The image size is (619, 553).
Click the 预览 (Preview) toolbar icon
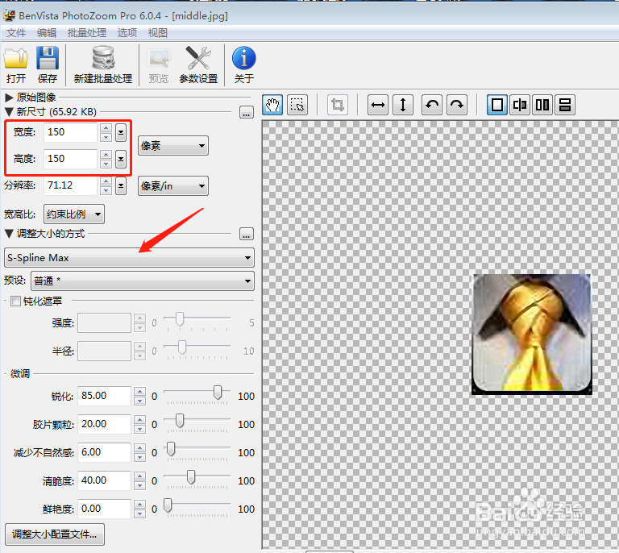coord(159,58)
